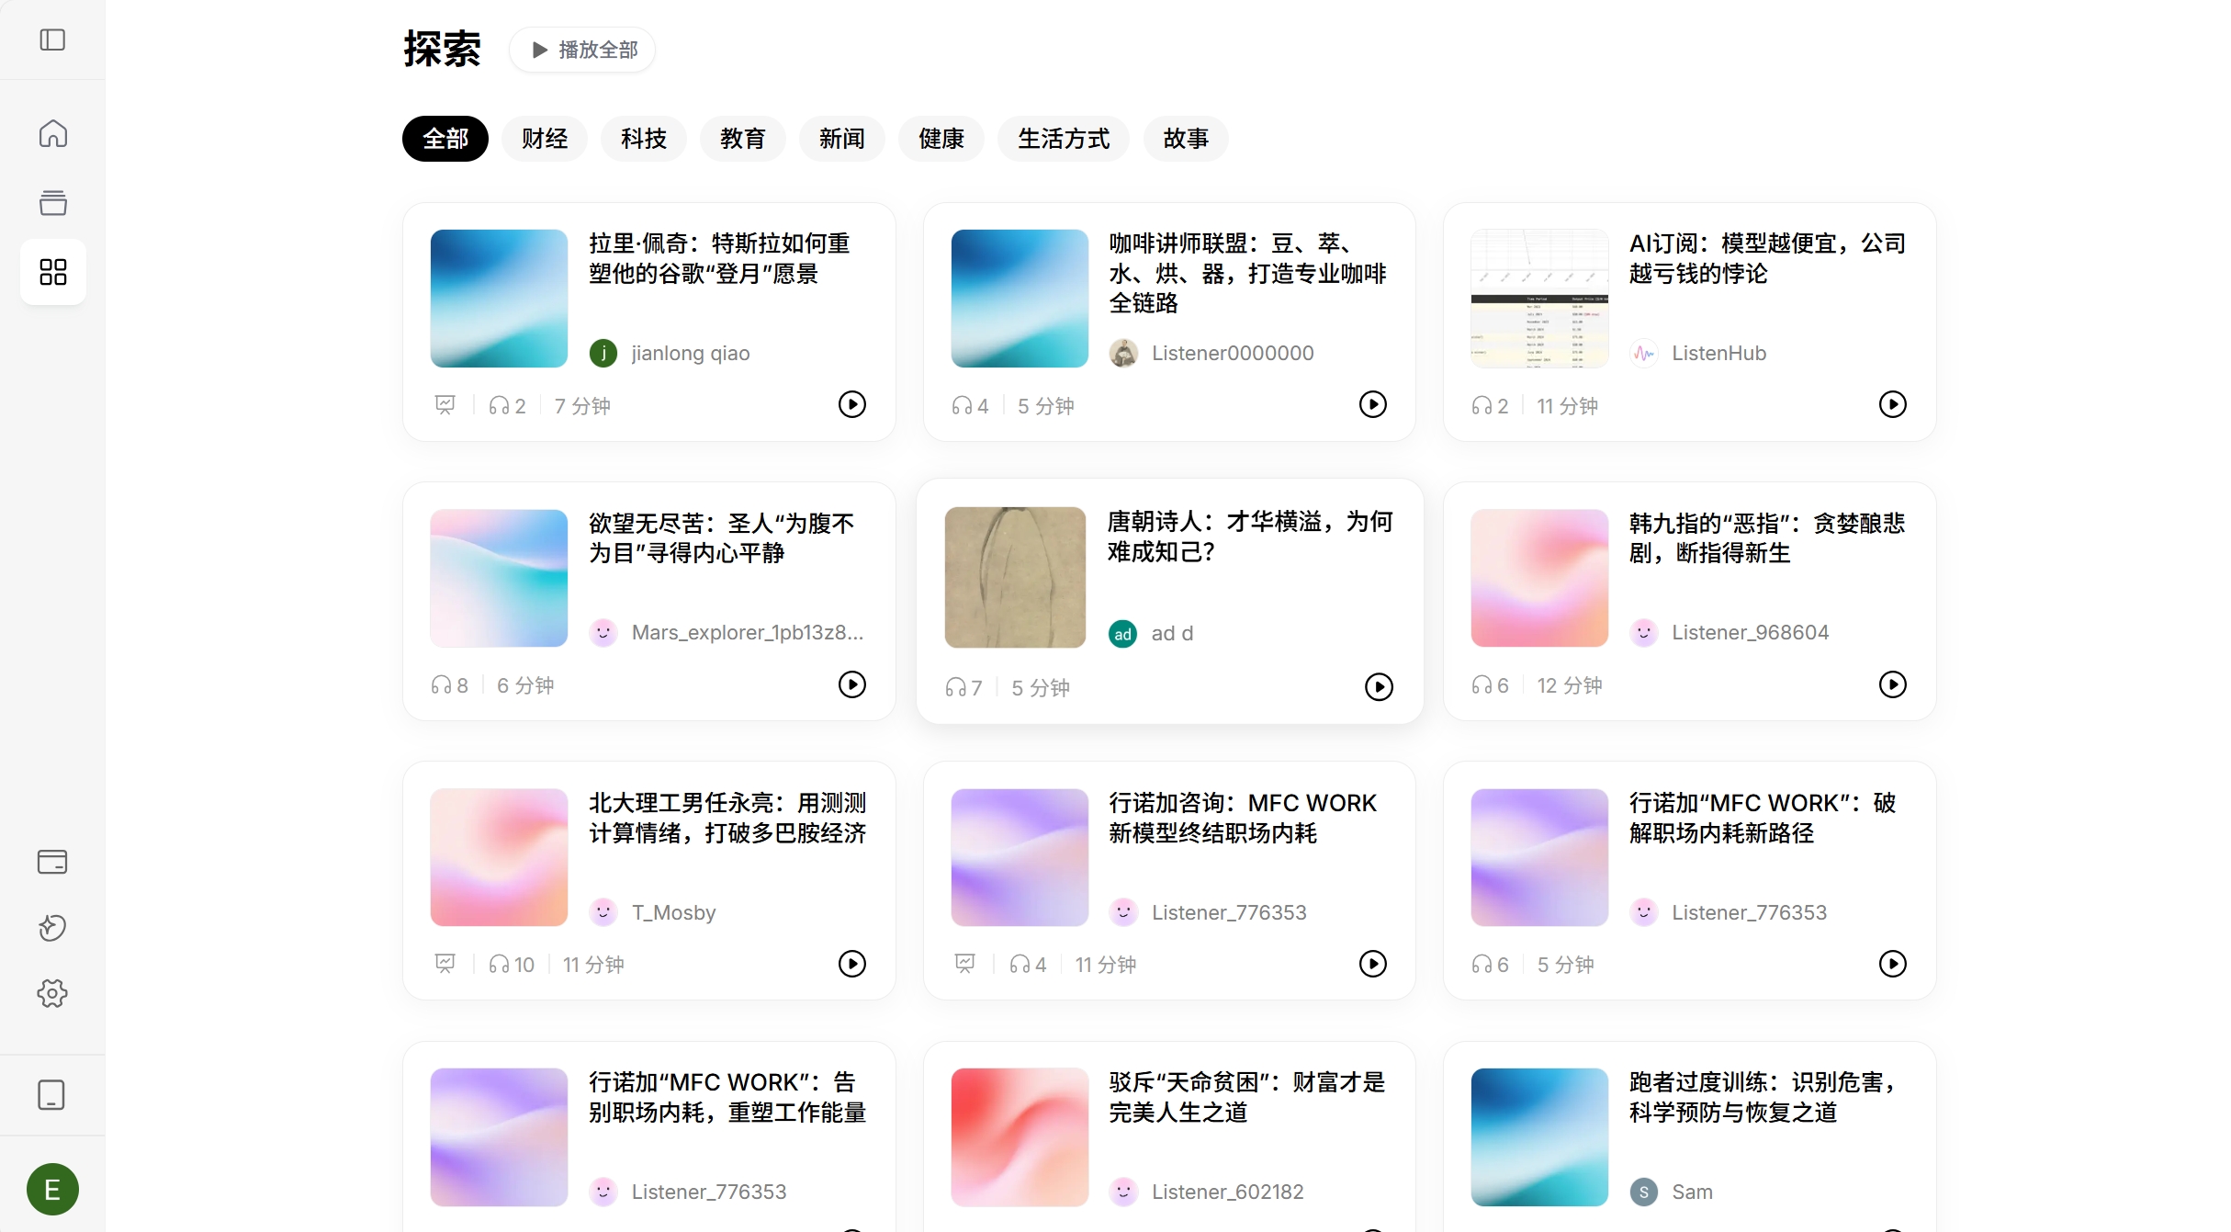Viewport: 2231px width, 1232px height.
Task: Open the green E profile avatar
Action: (x=52, y=1190)
